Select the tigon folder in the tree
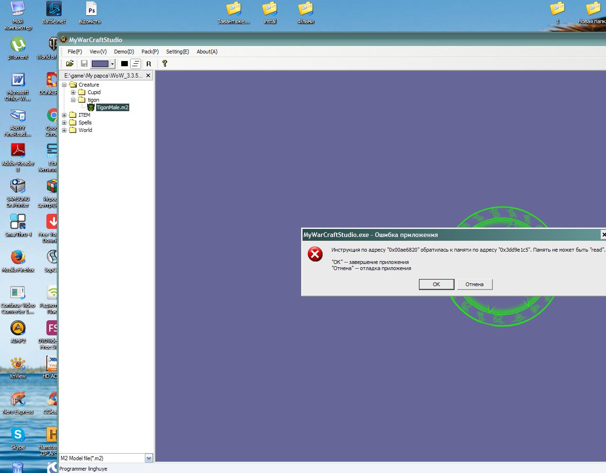 pyautogui.click(x=93, y=100)
